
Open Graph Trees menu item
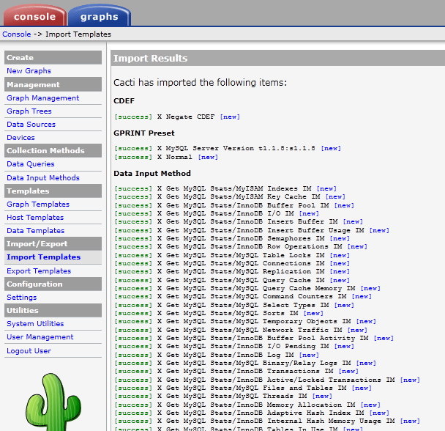[29, 111]
